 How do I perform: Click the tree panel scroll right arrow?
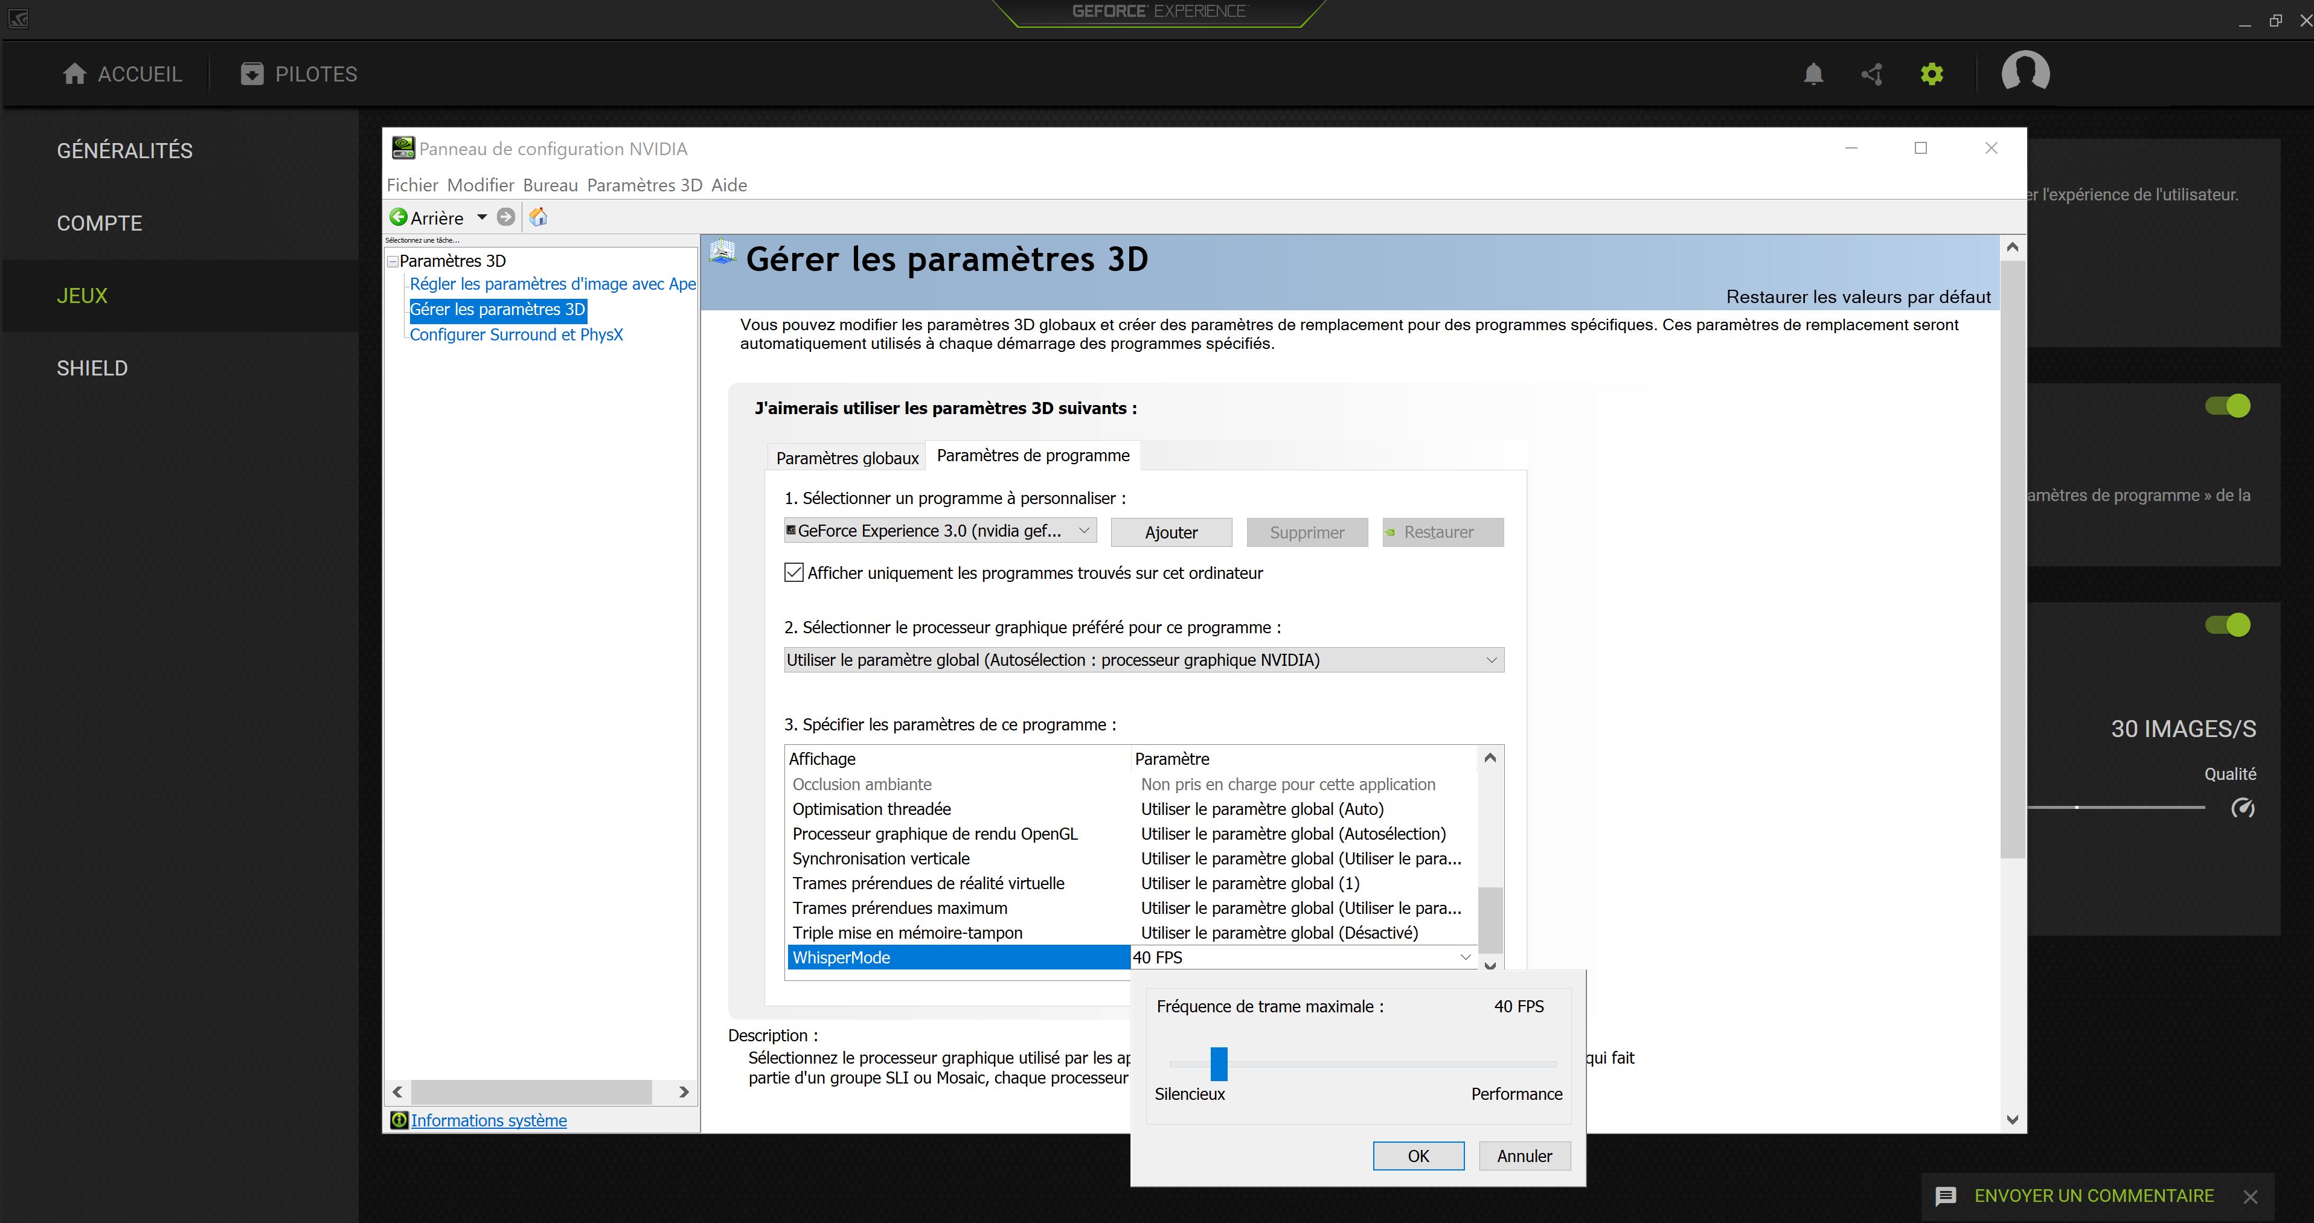click(x=684, y=1092)
